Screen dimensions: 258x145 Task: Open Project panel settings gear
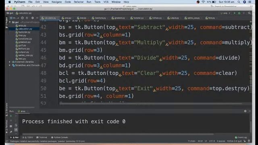tap(33, 18)
